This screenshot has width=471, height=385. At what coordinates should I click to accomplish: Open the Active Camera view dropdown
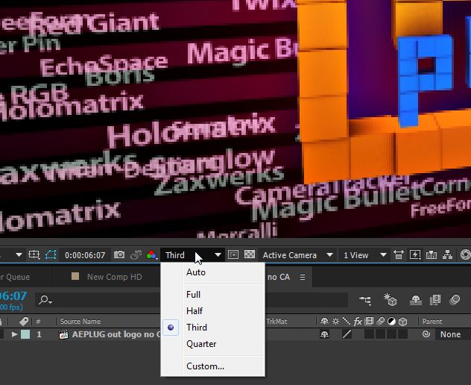click(x=297, y=255)
